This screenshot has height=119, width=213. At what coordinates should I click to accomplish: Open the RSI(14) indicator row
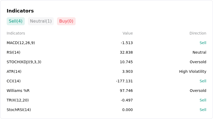pyautogui.click(x=106, y=52)
